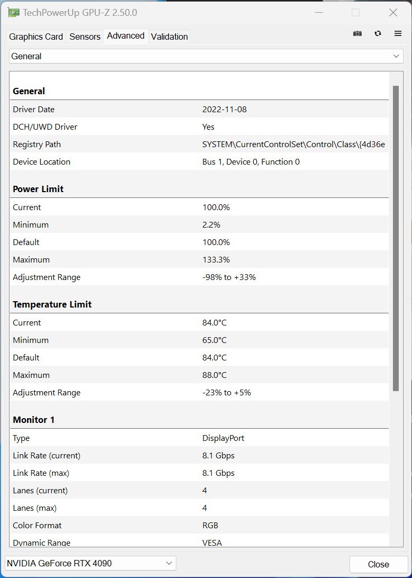Click the refresh icon

tap(378, 33)
